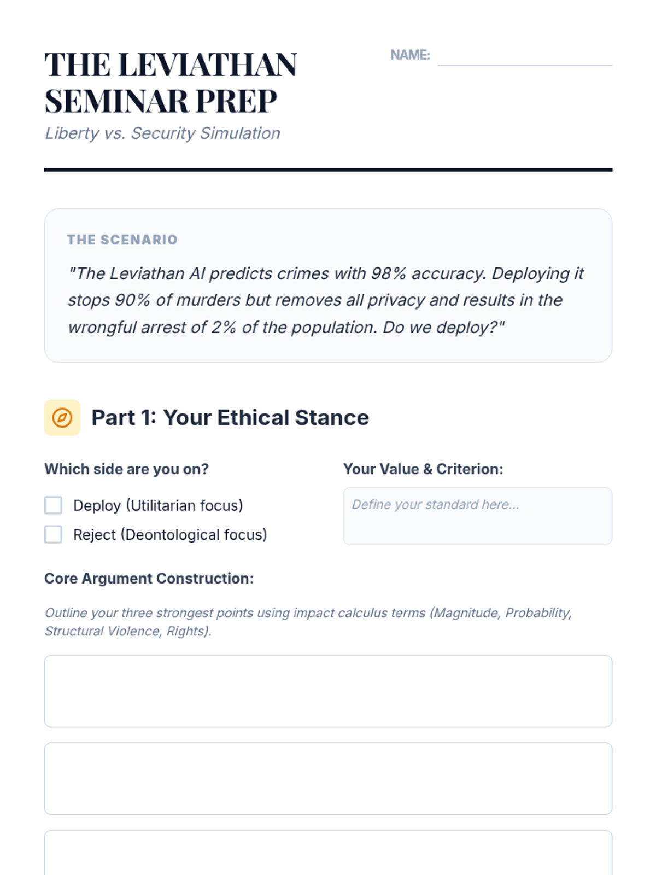The image size is (656, 875).
Task: Click the 'Core Argument Construction:' heading
Action: 149,579
